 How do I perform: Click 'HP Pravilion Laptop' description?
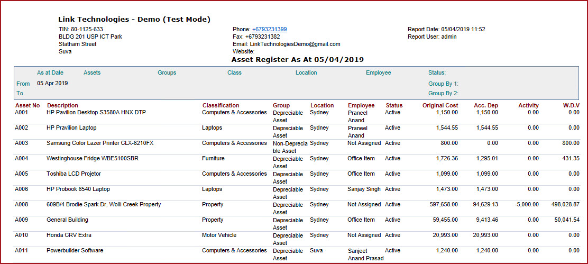71,128
